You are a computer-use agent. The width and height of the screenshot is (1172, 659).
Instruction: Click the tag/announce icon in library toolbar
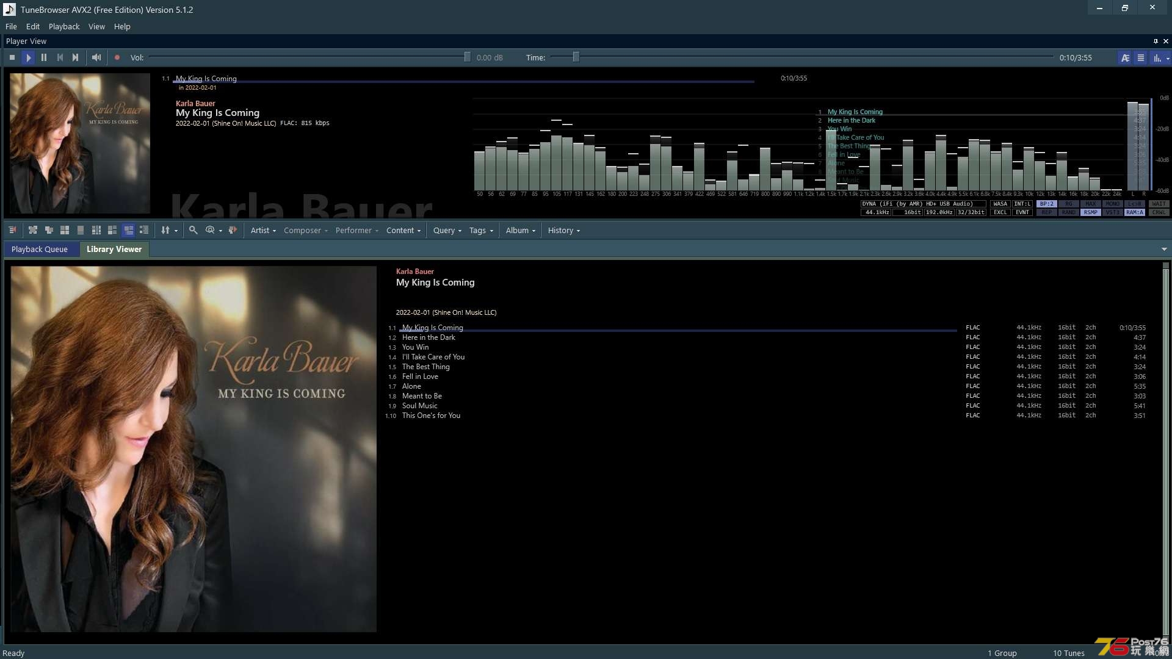click(x=233, y=230)
